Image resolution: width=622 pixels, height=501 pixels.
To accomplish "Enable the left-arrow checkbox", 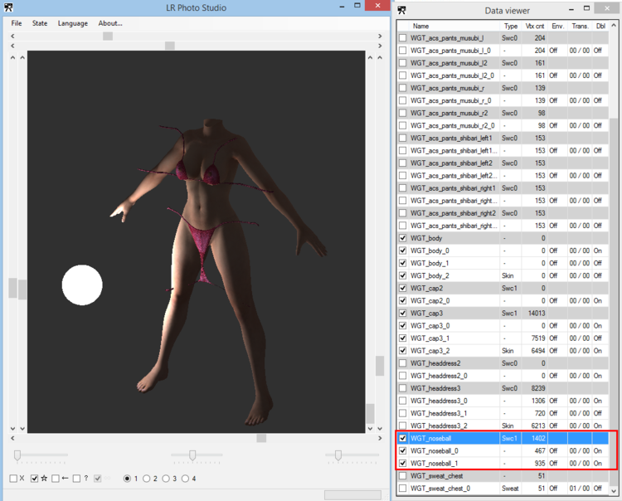I will [56, 479].
